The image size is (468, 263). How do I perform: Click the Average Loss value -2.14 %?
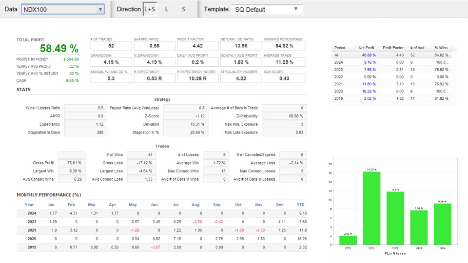(293, 163)
